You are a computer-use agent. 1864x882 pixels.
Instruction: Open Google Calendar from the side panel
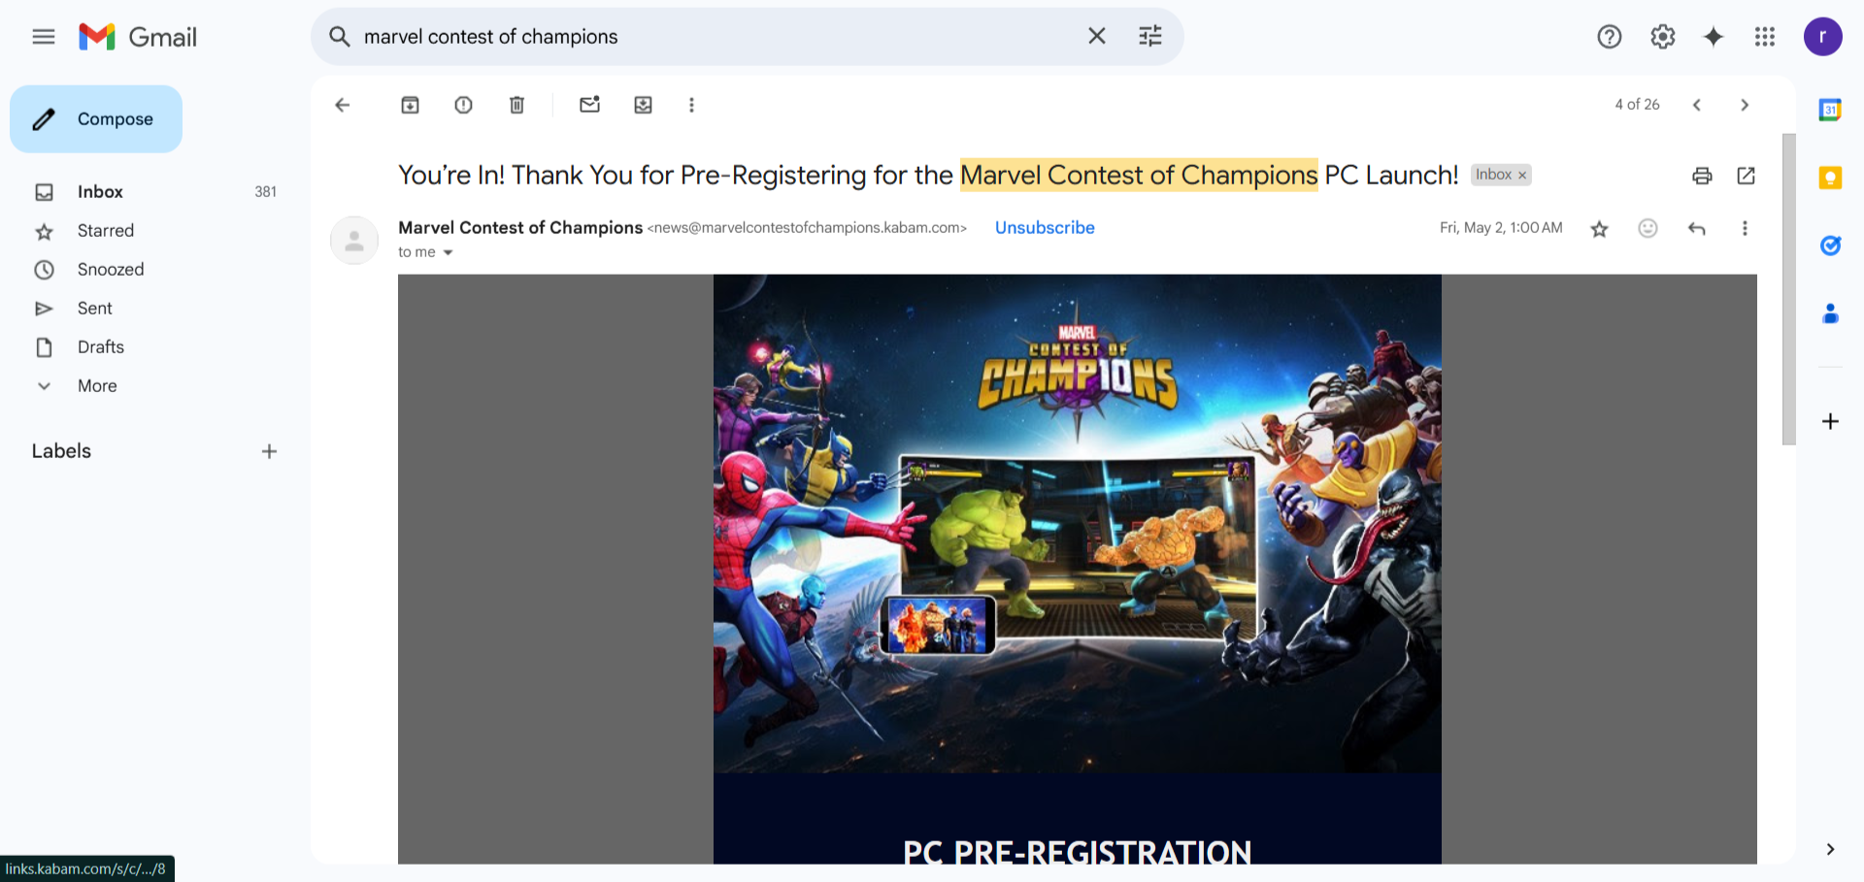1830,110
